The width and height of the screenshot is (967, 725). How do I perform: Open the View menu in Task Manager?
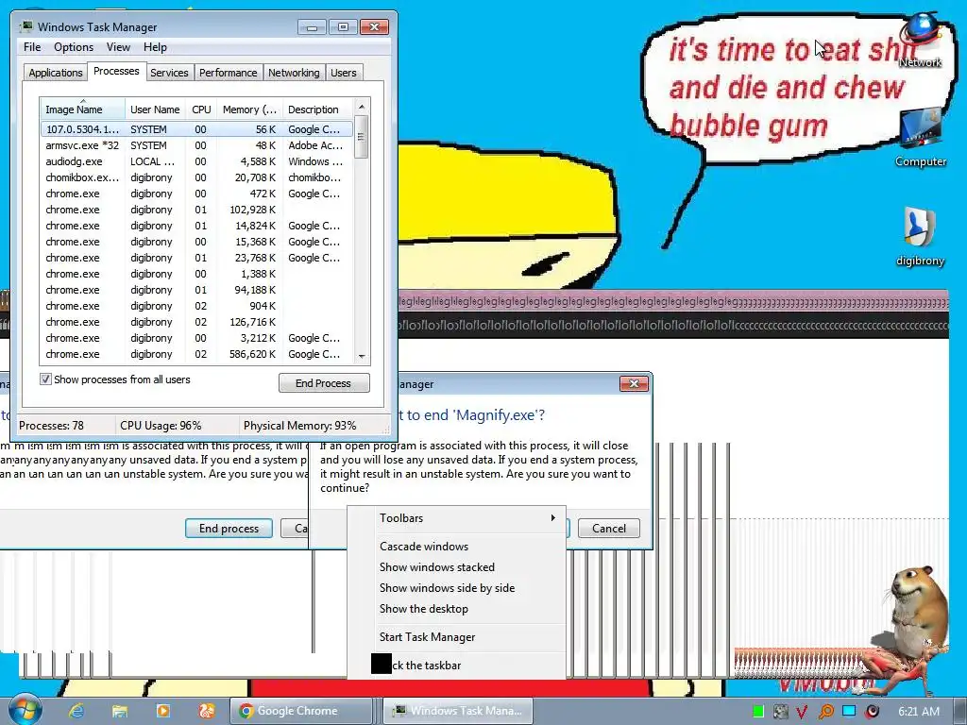[x=118, y=47]
